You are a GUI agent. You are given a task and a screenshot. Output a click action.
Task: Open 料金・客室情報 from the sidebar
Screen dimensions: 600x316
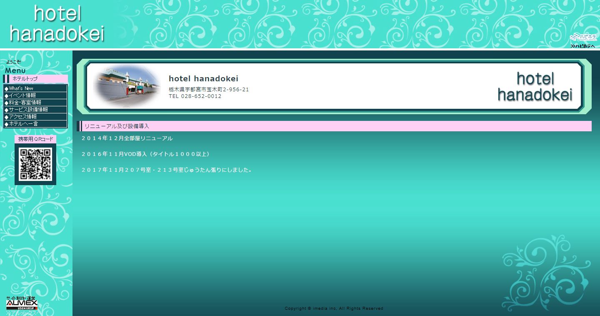click(x=25, y=103)
